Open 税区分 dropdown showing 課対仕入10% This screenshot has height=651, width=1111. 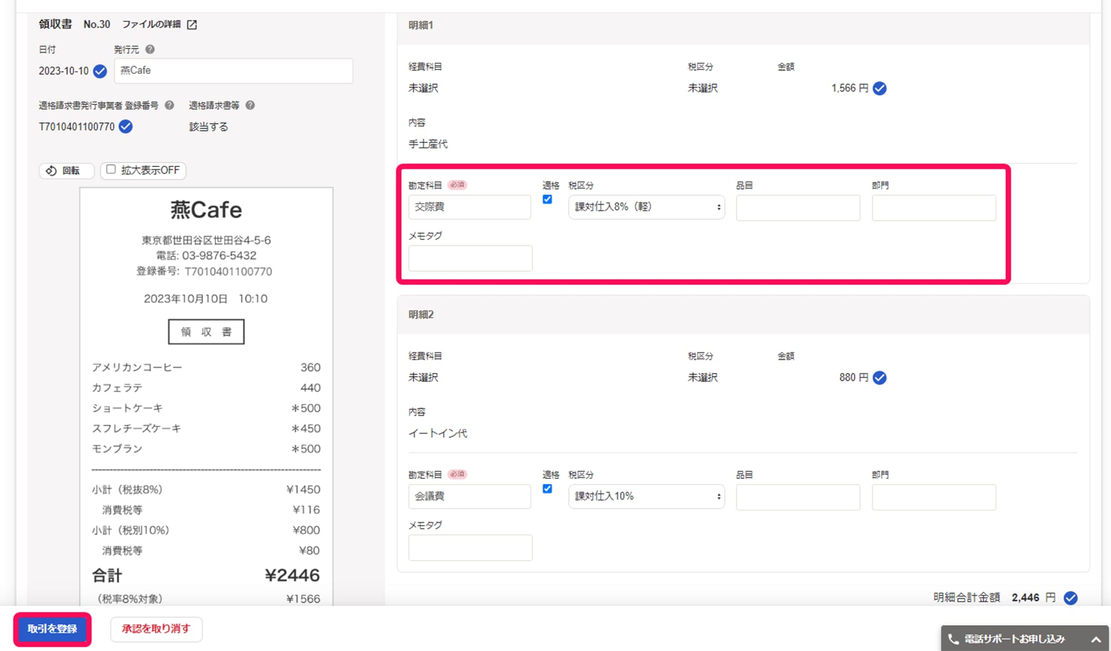[646, 496]
